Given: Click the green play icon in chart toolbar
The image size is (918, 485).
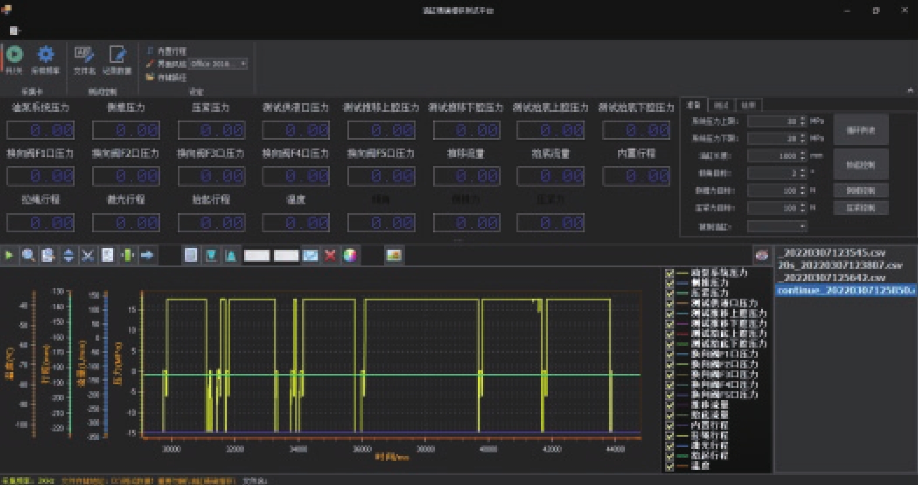Looking at the screenshot, I should click(9, 255).
